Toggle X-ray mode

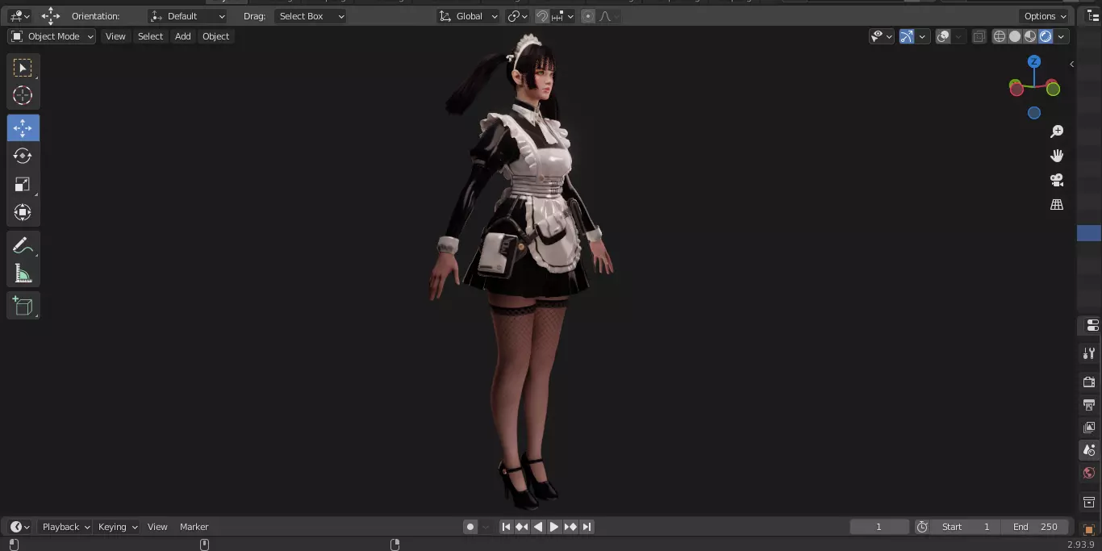[979, 36]
